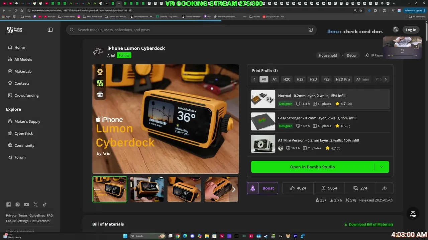Open the Forum link in the sidebar
This screenshot has width=428, height=240.
tap(20, 157)
